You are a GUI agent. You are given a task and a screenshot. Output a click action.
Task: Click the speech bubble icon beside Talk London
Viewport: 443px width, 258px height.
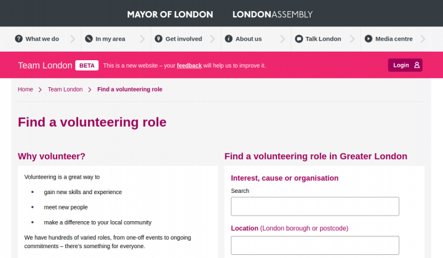[x=298, y=39]
